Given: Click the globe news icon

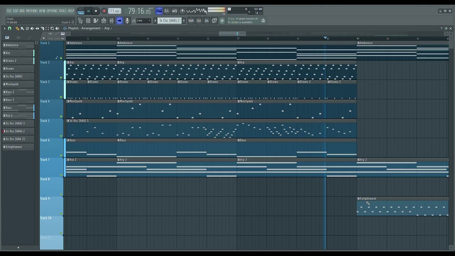Looking at the screenshot, I should pyautogui.click(x=263, y=21).
